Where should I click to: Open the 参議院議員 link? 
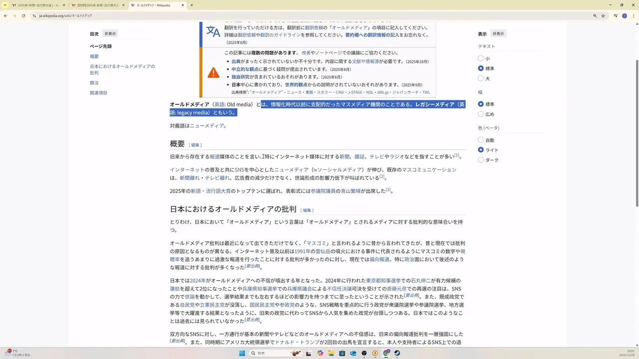click(323, 191)
